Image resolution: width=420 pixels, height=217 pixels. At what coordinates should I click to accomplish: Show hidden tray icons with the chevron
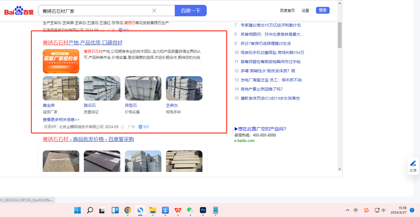(x=347, y=210)
